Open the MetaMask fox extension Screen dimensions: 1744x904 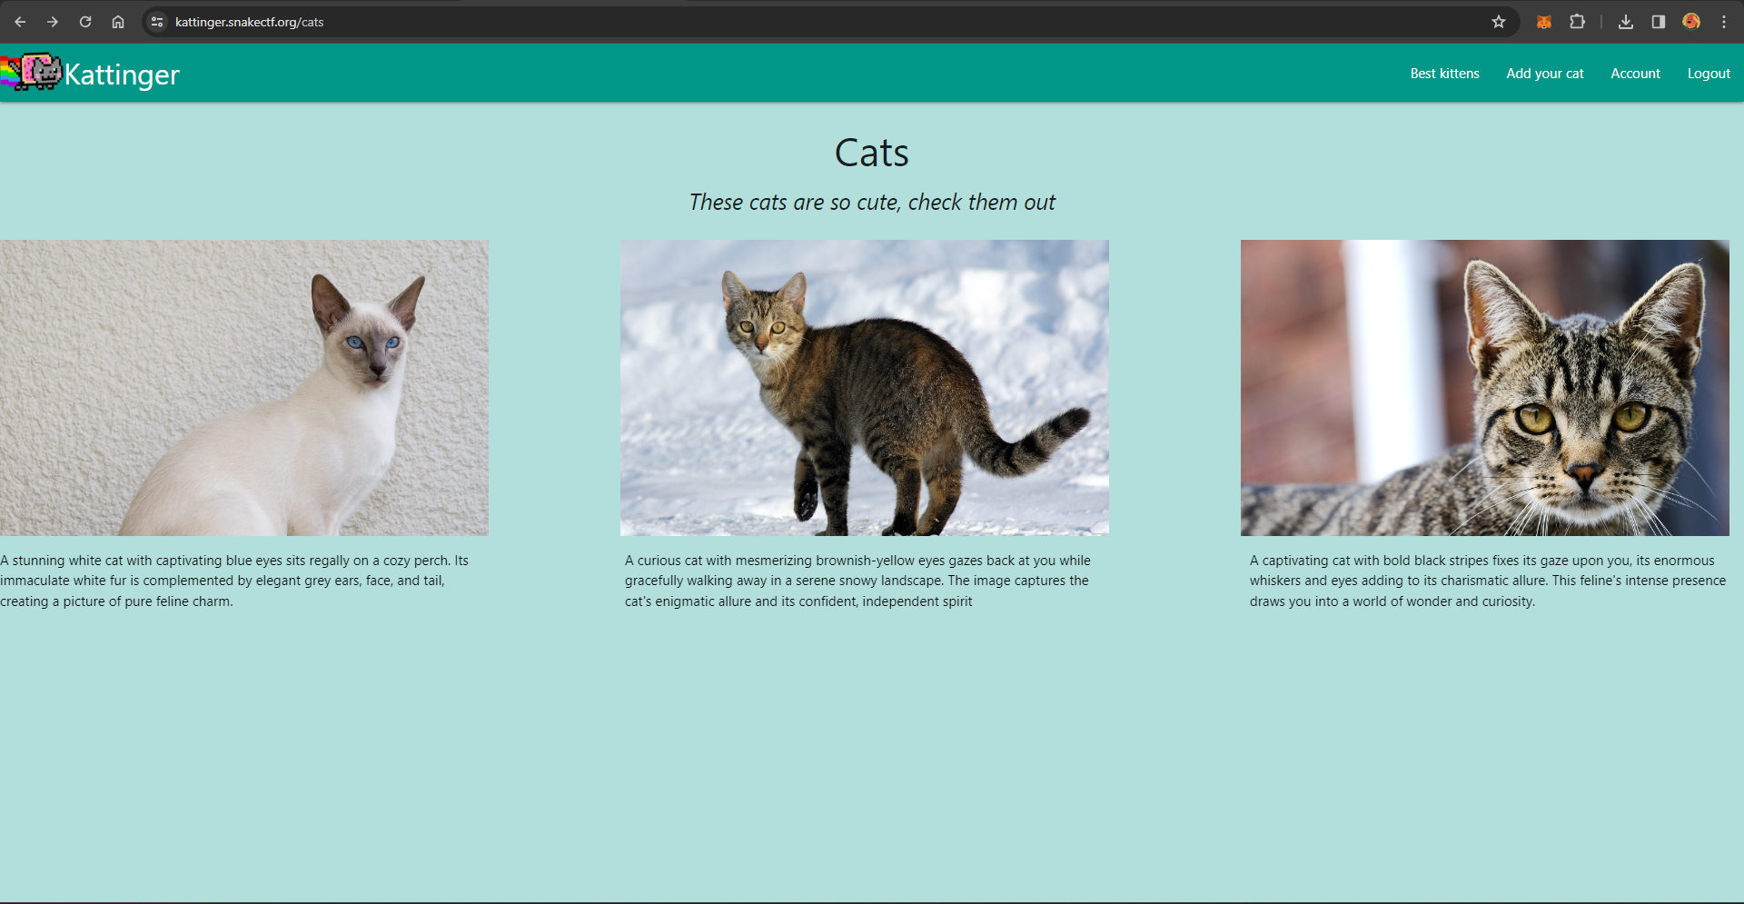tap(1543, 22)
